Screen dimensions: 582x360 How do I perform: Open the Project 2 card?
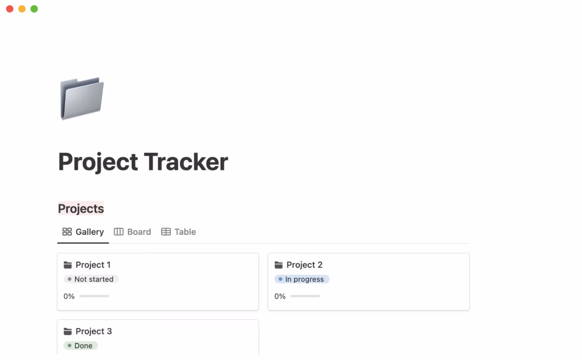click(x=368, y=281)
